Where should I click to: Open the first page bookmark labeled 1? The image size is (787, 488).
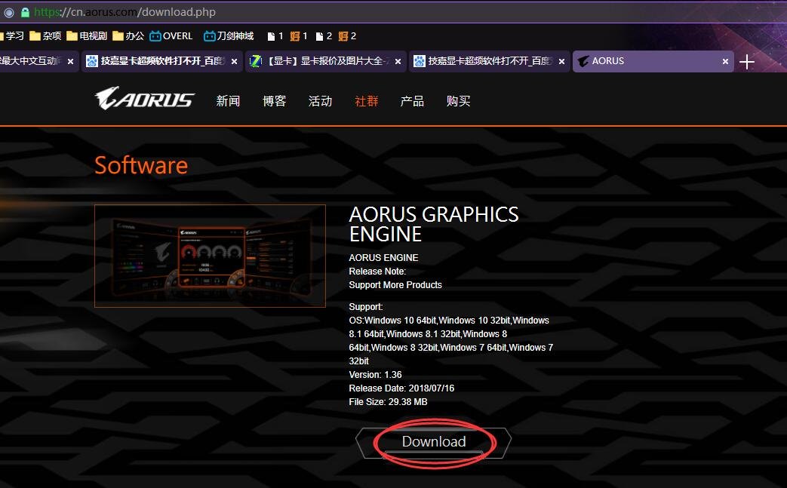click(275, 36)
